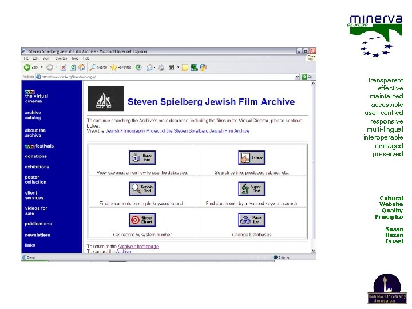
Task: Open the archive catalog sidebar link
Action: click(x=33, y=115)
